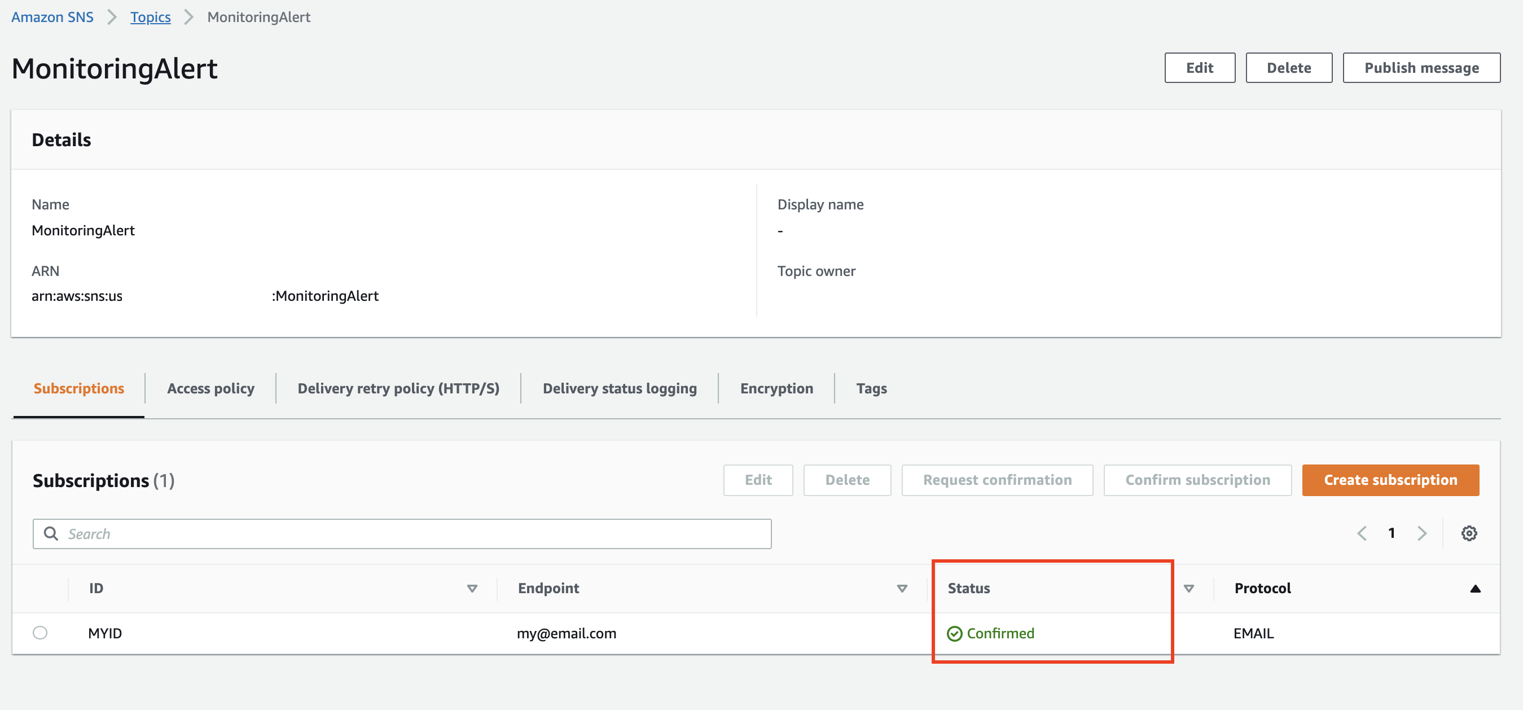Open the Tags tab
The width and height of the screenshot is (1523, 710).
click(x=871, y=388)
